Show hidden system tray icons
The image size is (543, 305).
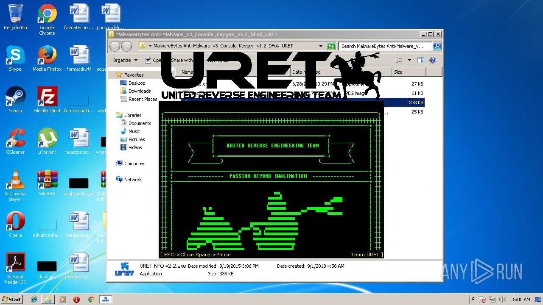point(473,299)
